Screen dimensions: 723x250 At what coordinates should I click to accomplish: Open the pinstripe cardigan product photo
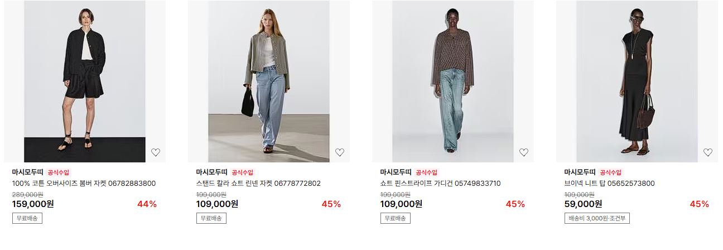click(453, 81)
